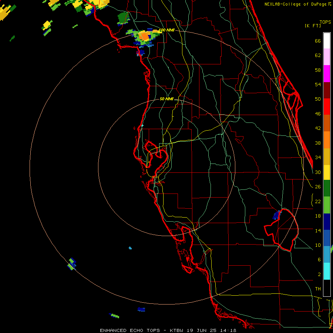Image resolution: width=333 pixels, height=333 pixels.
Task: Click the light green 22 K FT swatch
Action: [x=327, y=205]
